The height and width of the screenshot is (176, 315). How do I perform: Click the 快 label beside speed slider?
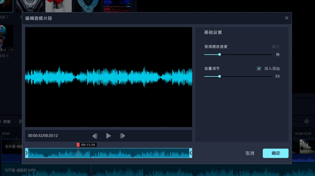[x=278, y=54]
